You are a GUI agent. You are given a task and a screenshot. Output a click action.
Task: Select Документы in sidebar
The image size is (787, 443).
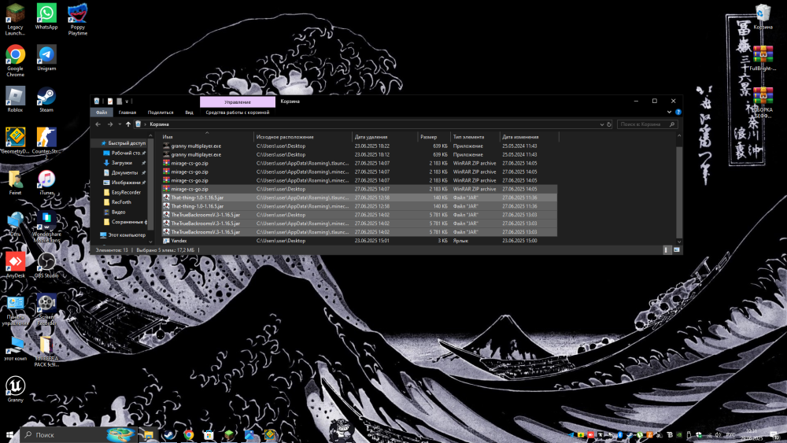(x=124, y=172)
